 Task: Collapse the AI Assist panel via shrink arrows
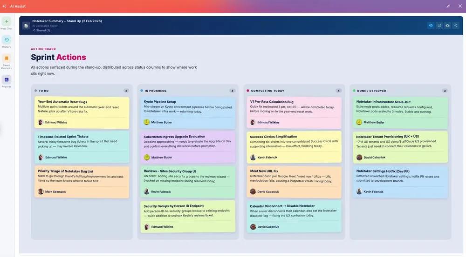point(448,6)
